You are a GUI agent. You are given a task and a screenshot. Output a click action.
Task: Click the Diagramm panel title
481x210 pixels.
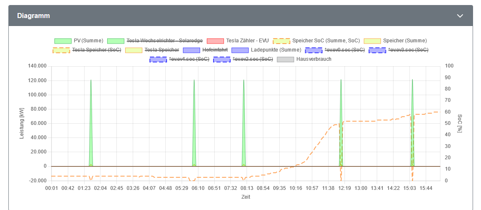pos(33,16)
